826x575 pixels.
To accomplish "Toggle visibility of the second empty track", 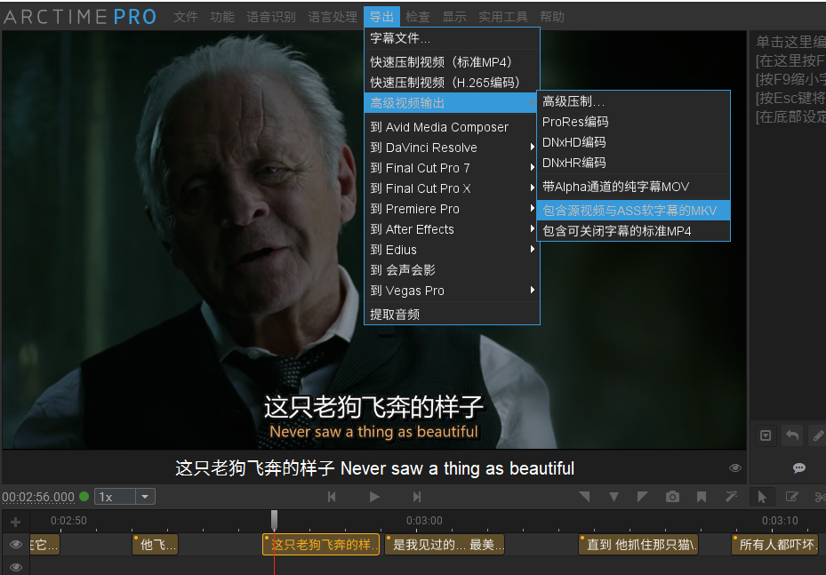I will [x=16, y=567].
